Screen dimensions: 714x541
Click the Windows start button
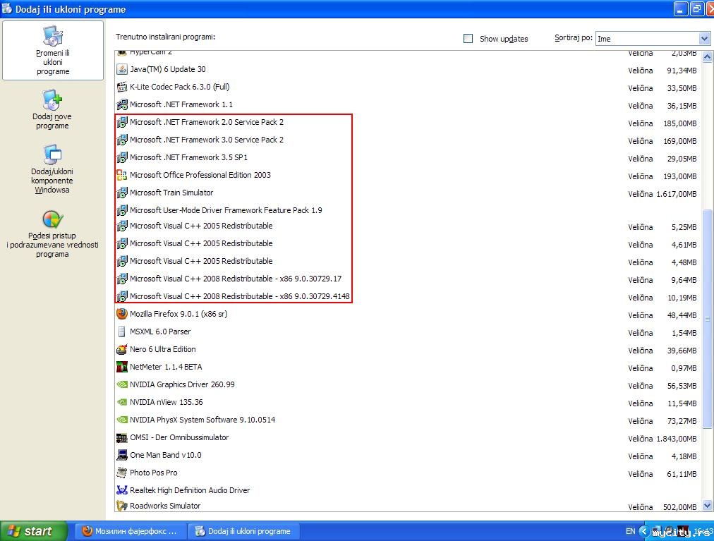[x=32, y=531]
